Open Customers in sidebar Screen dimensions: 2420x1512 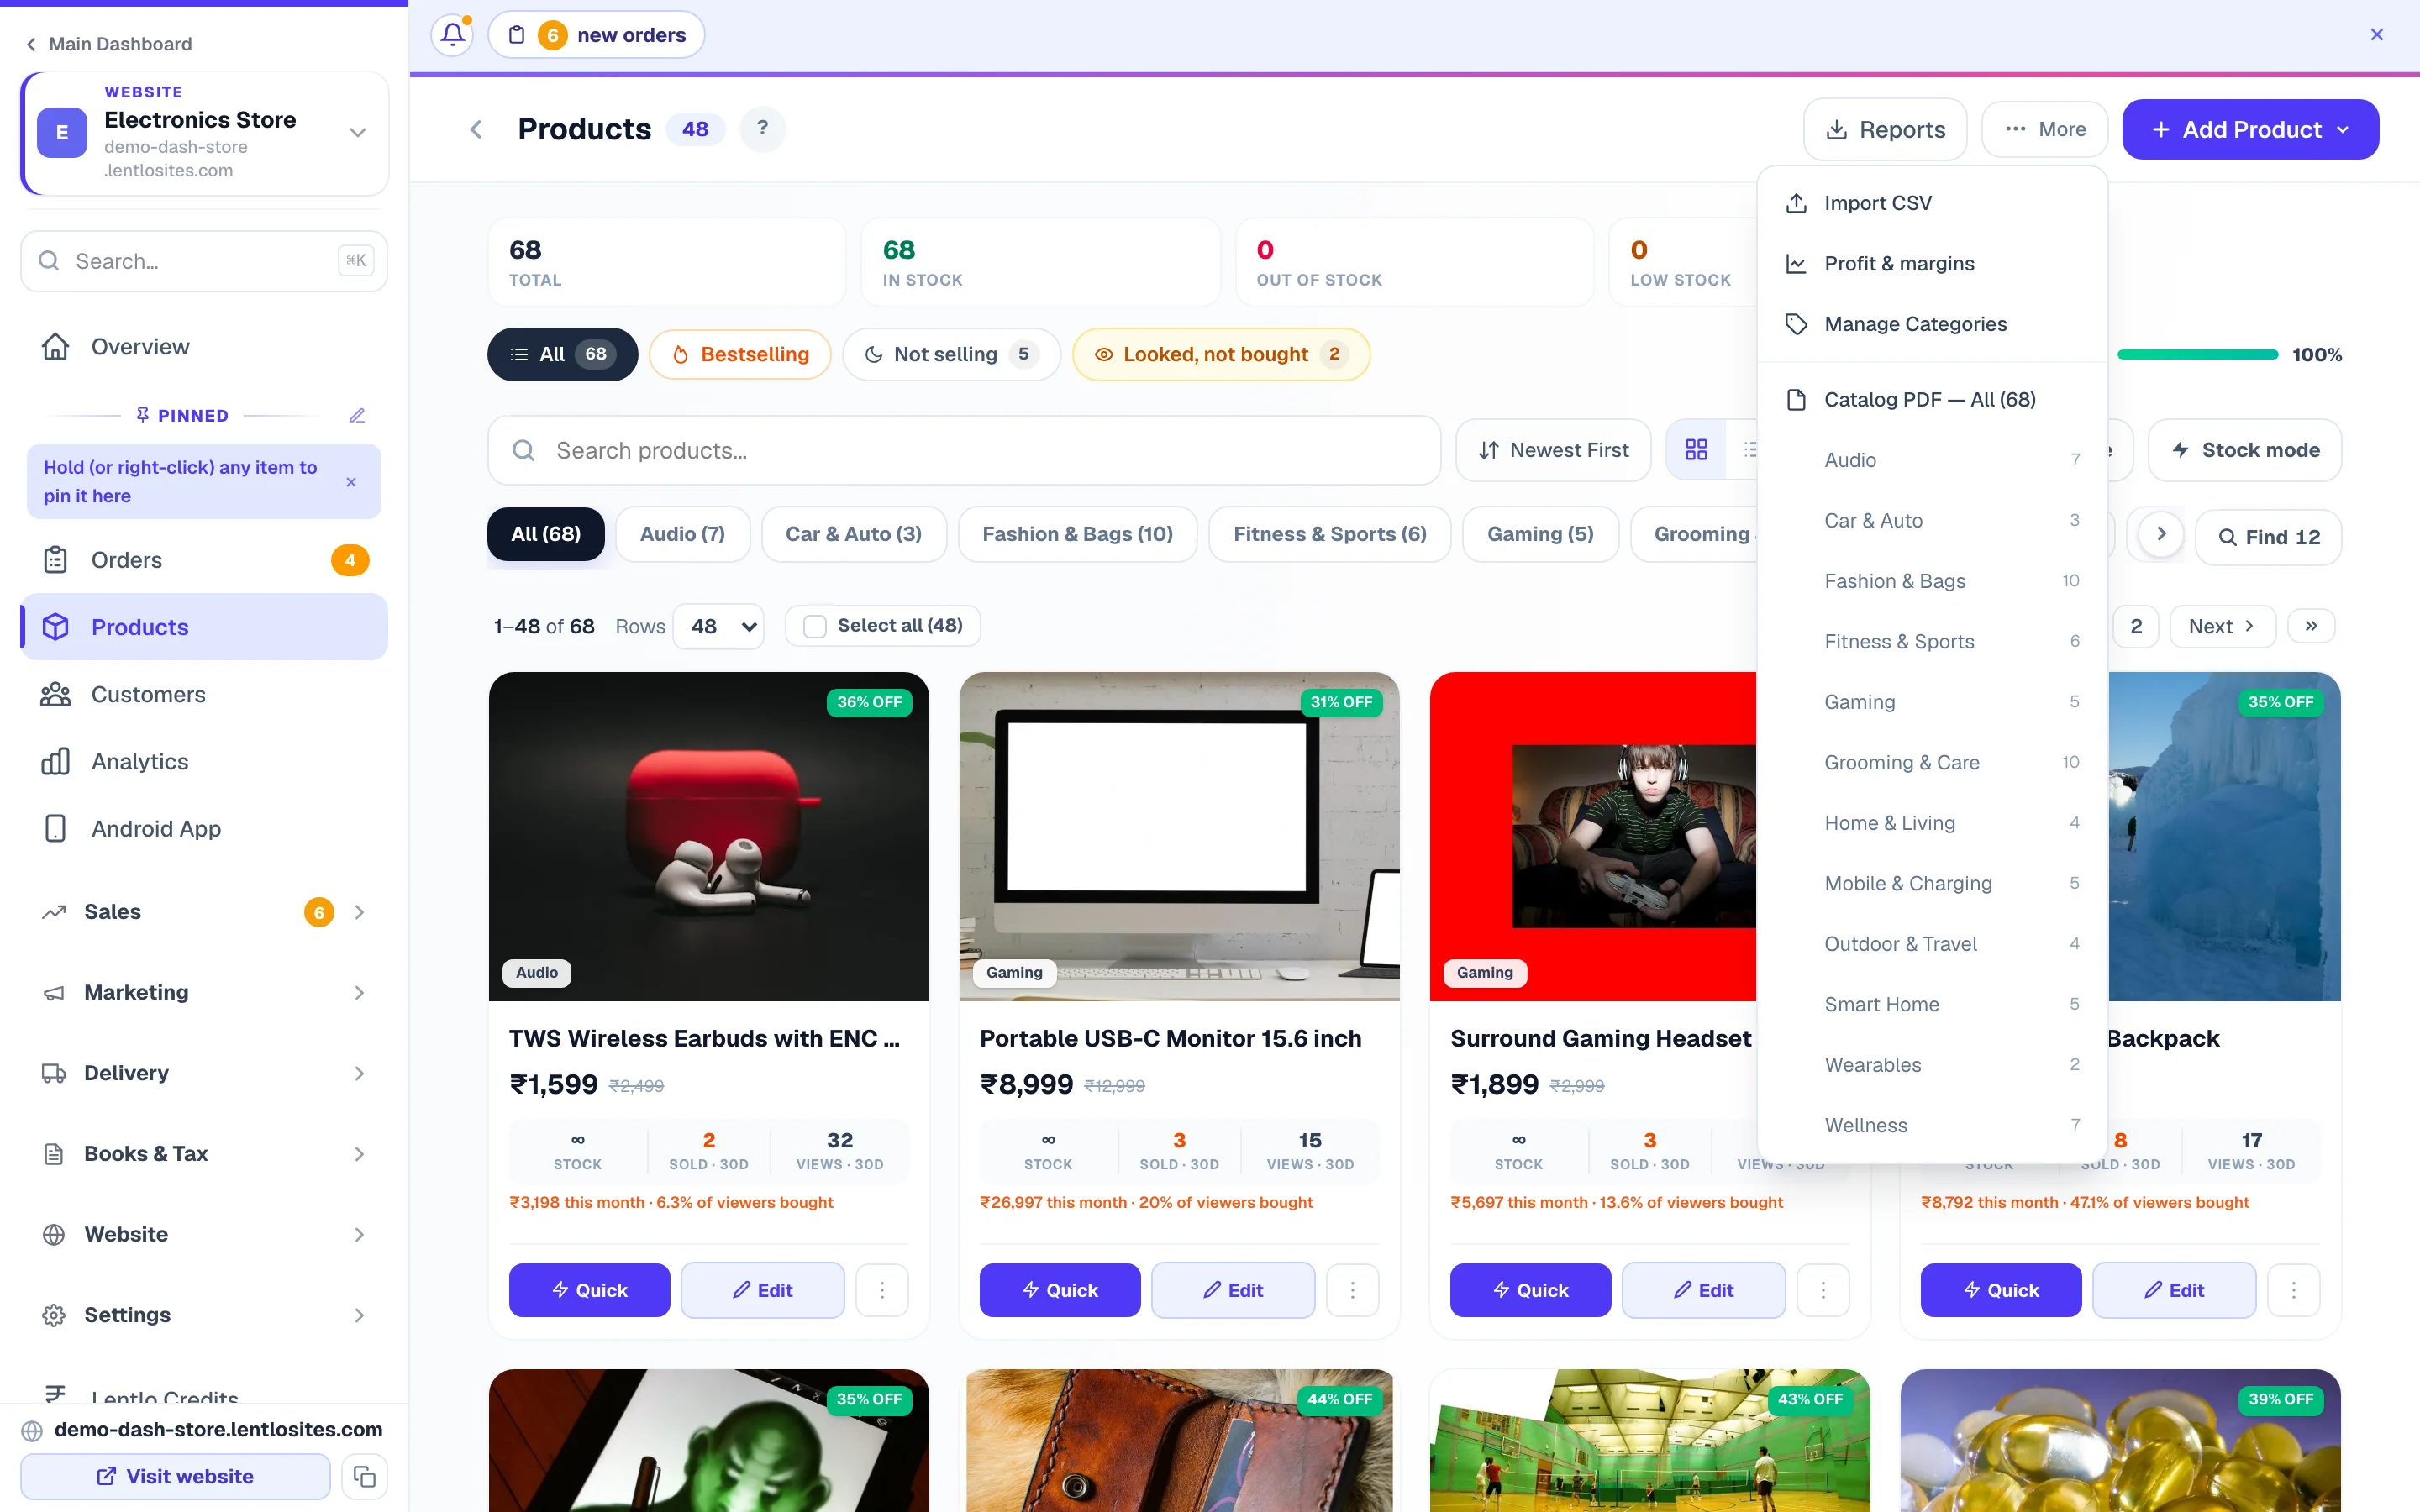tap(204, 694)
